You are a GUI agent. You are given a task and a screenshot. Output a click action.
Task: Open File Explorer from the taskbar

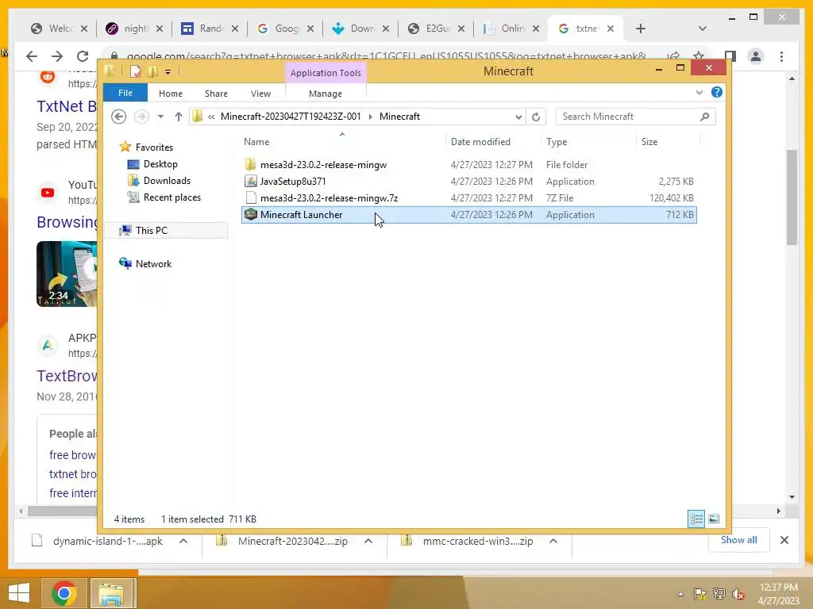click(x=111, y=593)
